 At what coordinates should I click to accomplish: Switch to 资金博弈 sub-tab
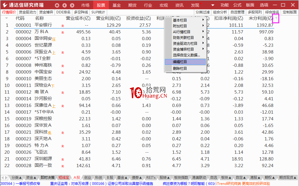[x=46, y=12]
